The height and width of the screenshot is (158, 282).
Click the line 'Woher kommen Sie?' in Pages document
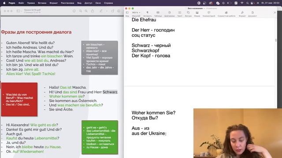tap(153, 113)
